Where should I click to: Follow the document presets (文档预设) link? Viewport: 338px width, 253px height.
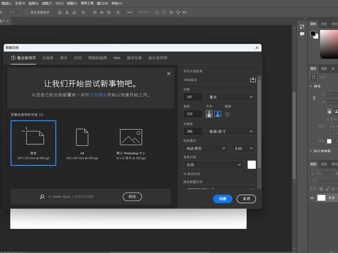[x=98, y=95]
